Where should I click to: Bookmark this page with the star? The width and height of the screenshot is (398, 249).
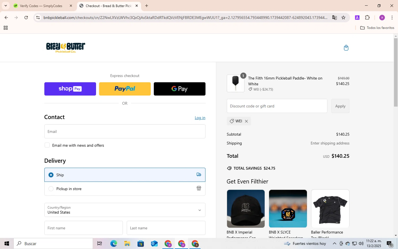pyautogui.click(x=343, y=18)
